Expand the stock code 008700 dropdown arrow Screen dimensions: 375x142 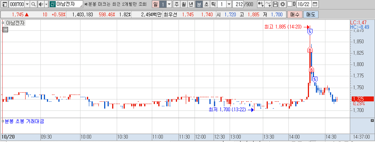27,4
